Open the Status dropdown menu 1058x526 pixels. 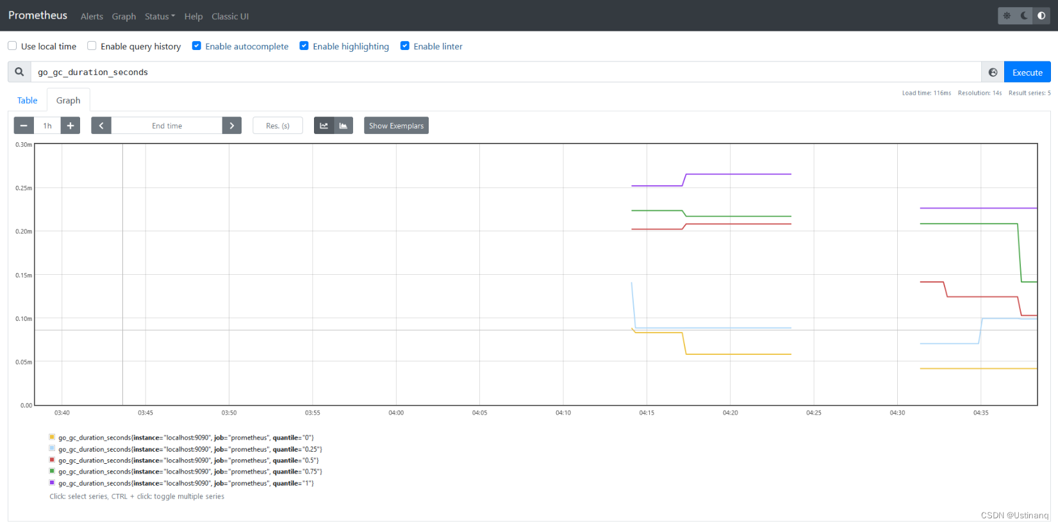(160, 16)
